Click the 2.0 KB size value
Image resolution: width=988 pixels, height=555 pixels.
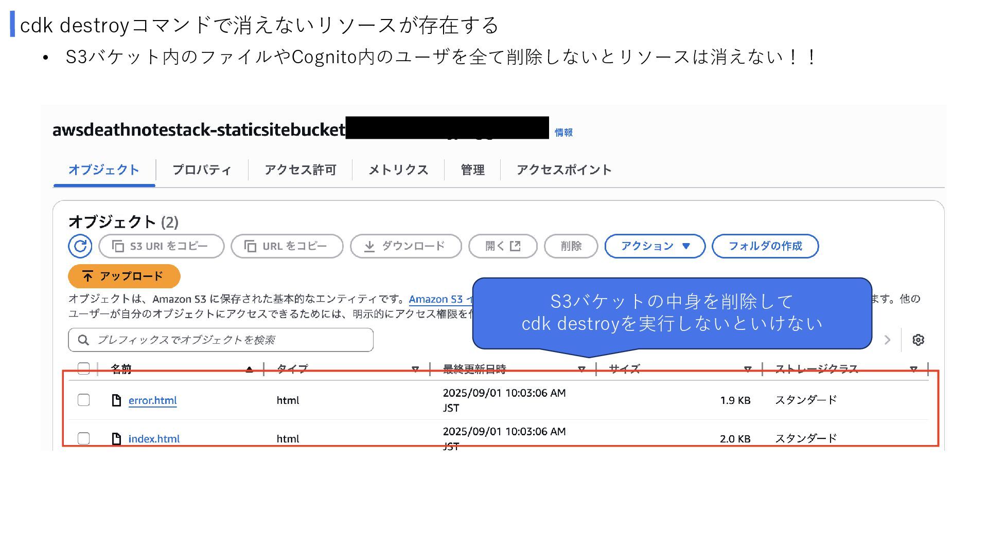pos(735,438)
